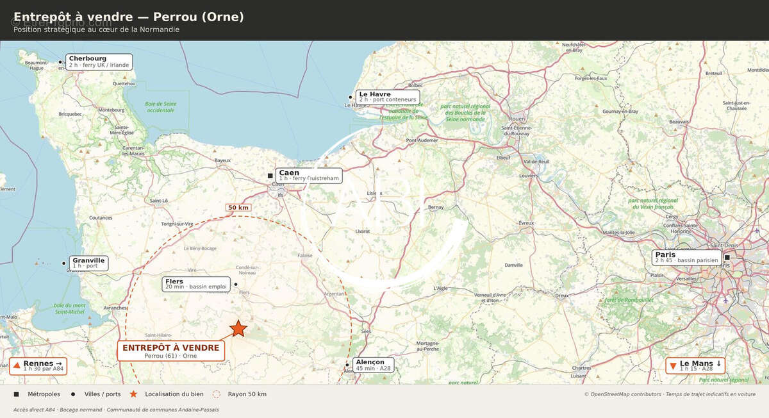This screenshot has height=418, width=769.
Task: Select the Caen ferry Ouistreham label
Action: tap(309, 176)
